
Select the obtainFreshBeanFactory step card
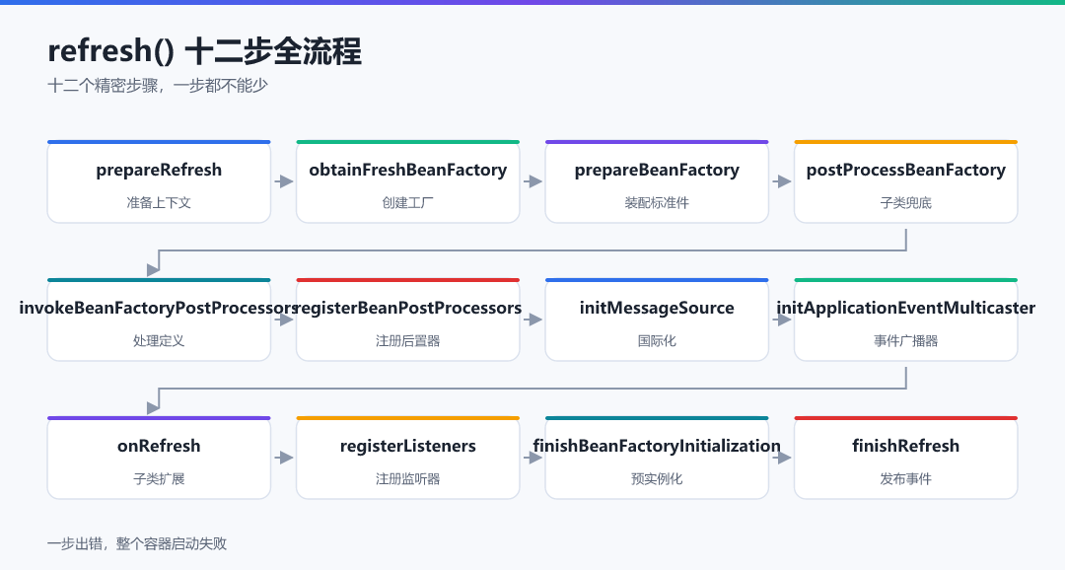click(x=407, y=181)
